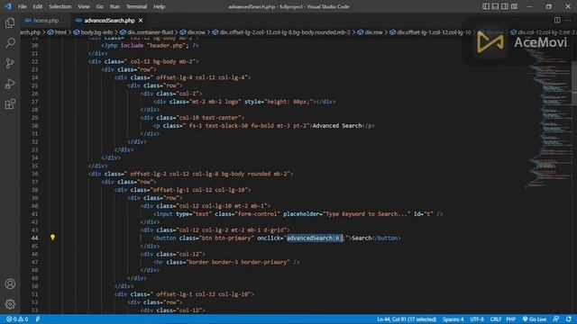The image size is (577, 324).
Task: Select the advancedSearch.php tab
Action: coord(109,21)
